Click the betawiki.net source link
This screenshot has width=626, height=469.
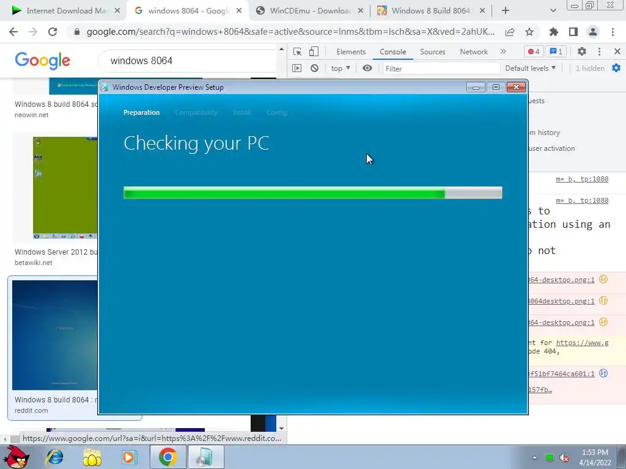click(x=34, y=263)
